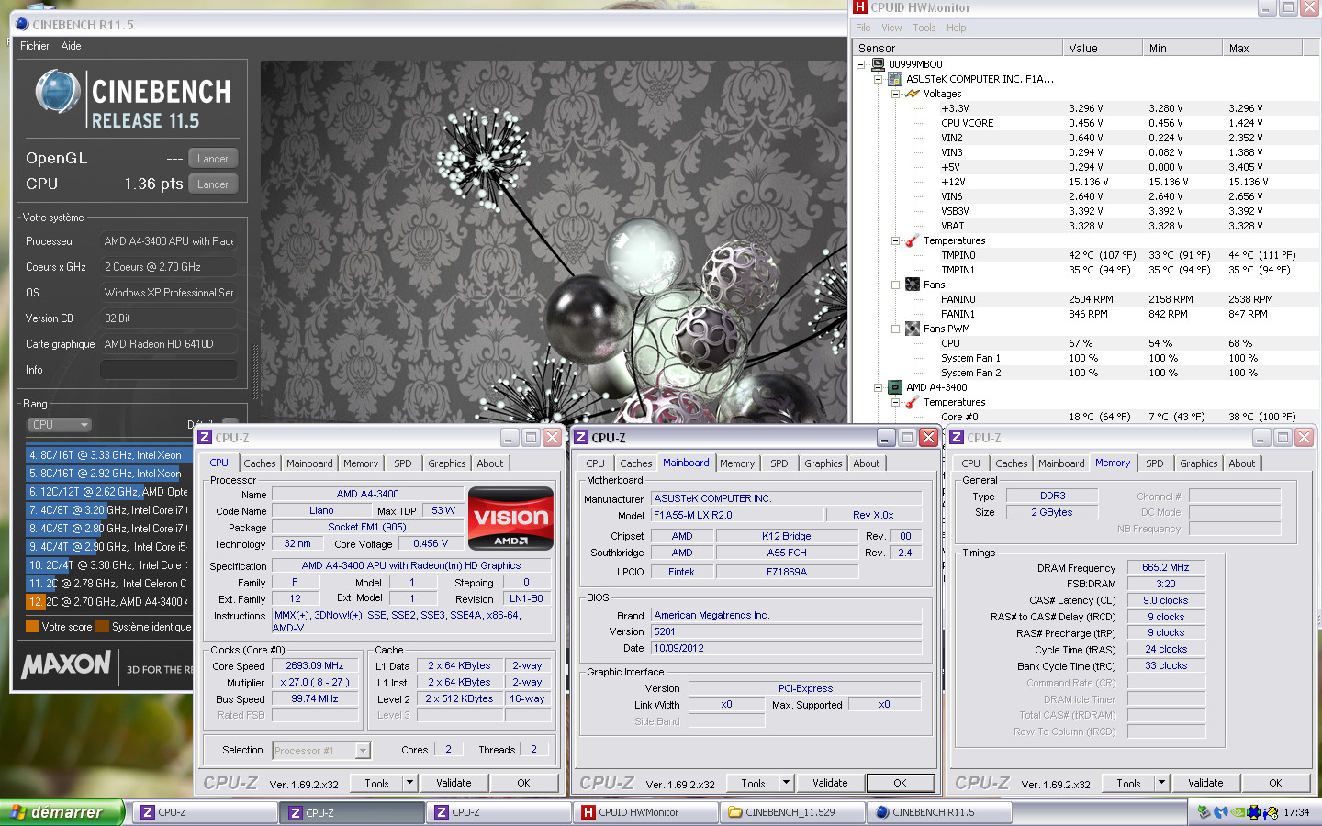Viewport: 1322px width, 826px height.
Task: Click the title icon of the CPU-Z Mainboard window
Action: pyautogui.click(x=581, y=438)
